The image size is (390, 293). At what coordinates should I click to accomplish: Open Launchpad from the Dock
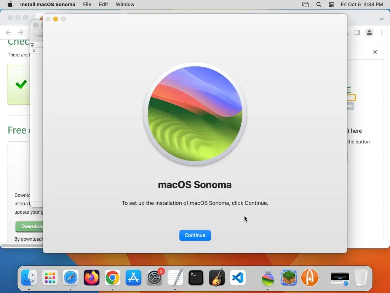click(x=50, y=277)
